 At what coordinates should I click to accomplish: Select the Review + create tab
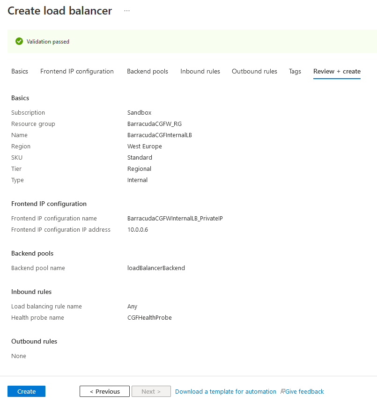[x=337, y=71]
